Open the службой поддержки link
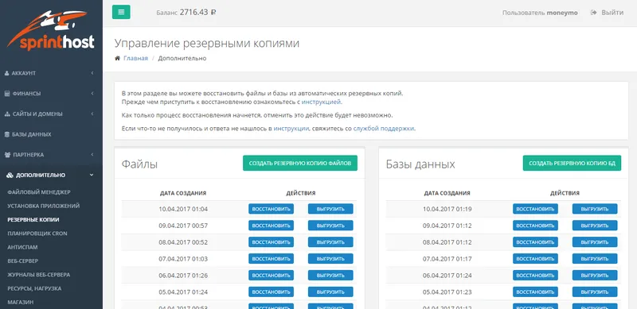Viewport: 637px width, 309px height. point(384,129)
